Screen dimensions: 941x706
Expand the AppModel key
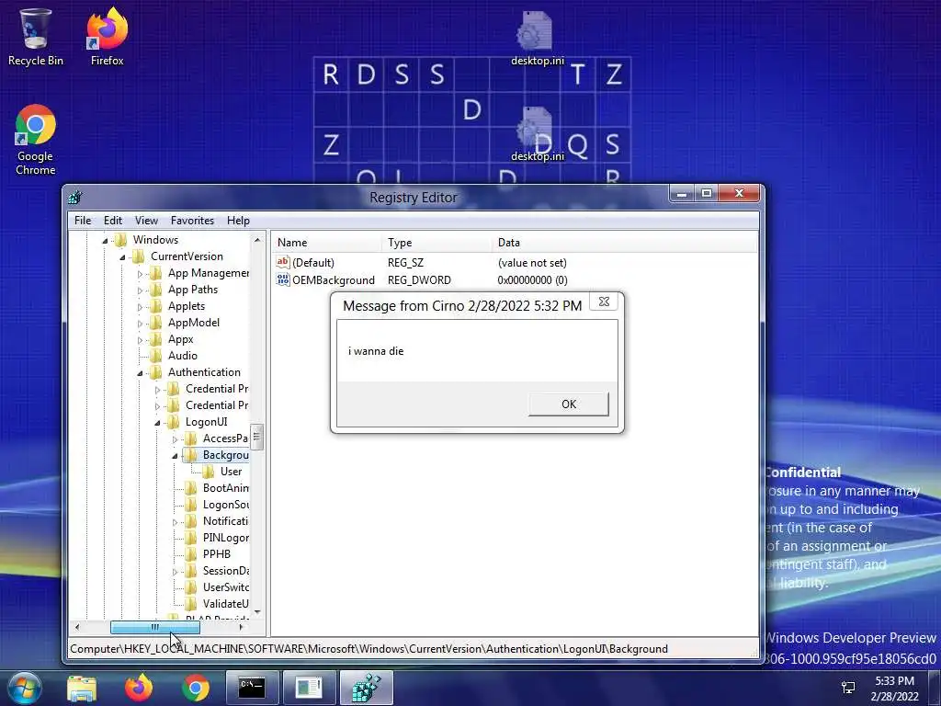pyautogui.click(x=140, y=324)
